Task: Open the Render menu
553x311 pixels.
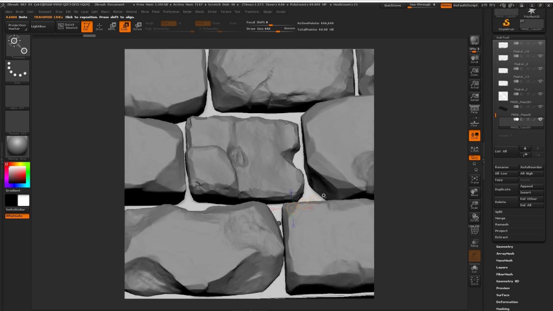Action: coord(187,12)
